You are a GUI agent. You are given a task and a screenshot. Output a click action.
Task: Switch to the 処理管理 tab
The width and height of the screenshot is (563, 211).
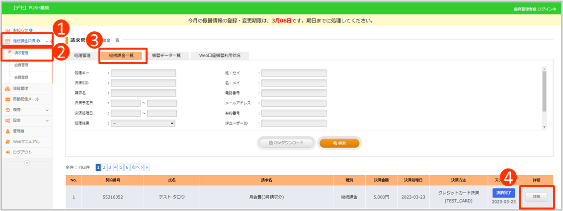82,56
